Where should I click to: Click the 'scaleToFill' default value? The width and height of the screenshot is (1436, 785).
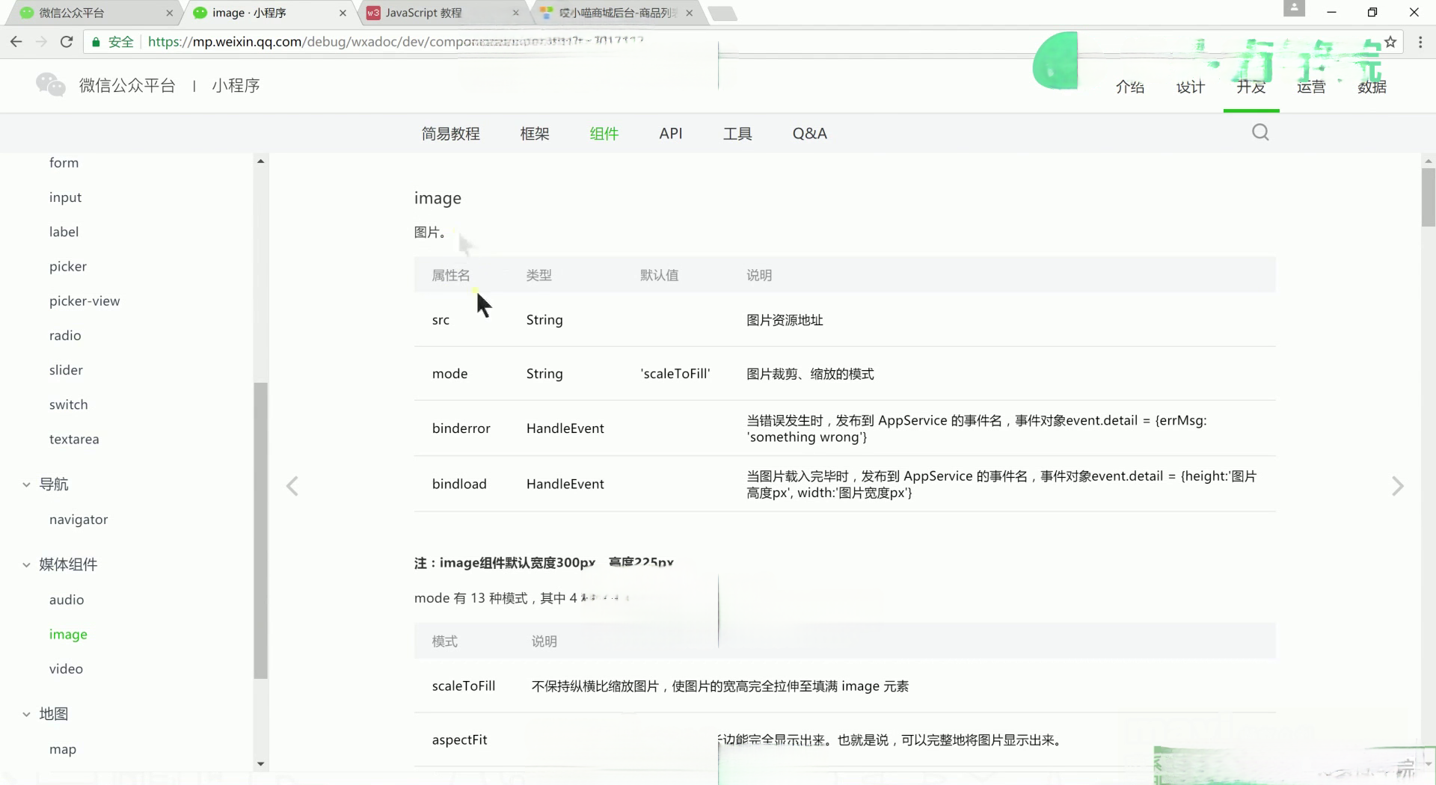(675, 374)
